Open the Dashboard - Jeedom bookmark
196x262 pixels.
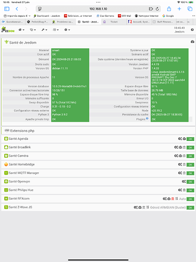(47, 16)
